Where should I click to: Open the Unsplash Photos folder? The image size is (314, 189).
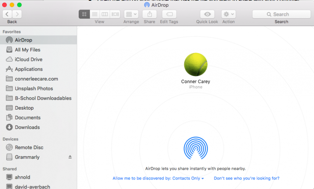[39, 88]
